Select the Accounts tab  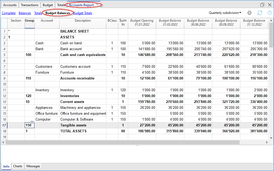click(x=10, y=5)
